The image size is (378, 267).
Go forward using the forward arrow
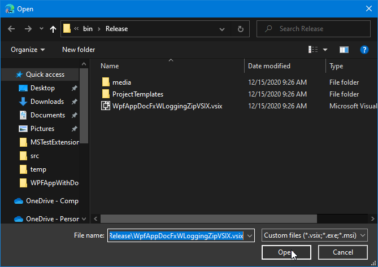click(28, 29)
